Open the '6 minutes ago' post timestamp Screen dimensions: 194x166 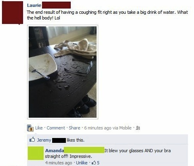[x=98, y=128]
